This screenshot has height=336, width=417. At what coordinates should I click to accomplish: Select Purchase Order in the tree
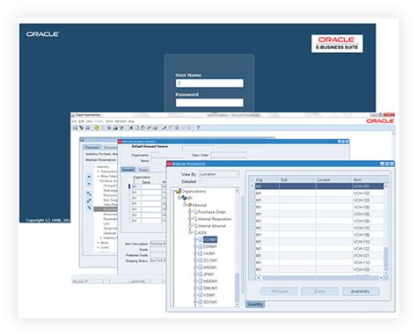(211, 212)
